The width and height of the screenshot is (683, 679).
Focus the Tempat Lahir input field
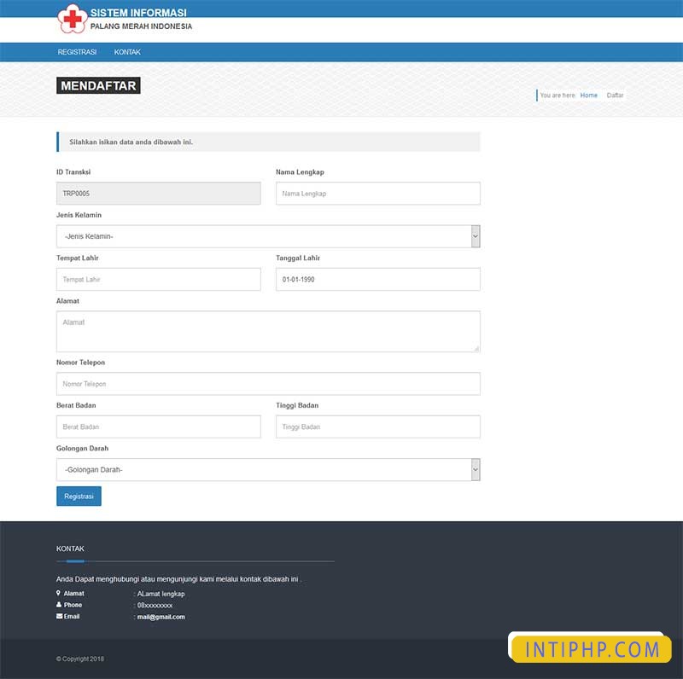159,280
